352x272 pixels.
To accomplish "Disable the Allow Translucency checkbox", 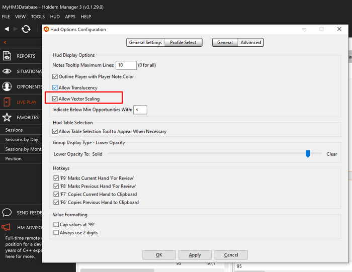I will coord(55,87).
